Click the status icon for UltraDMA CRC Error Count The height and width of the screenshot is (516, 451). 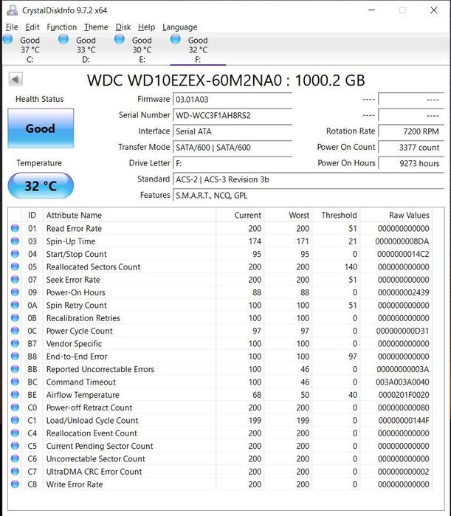(15, 471)
